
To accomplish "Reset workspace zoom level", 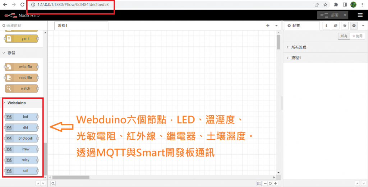I will point(270,183).
